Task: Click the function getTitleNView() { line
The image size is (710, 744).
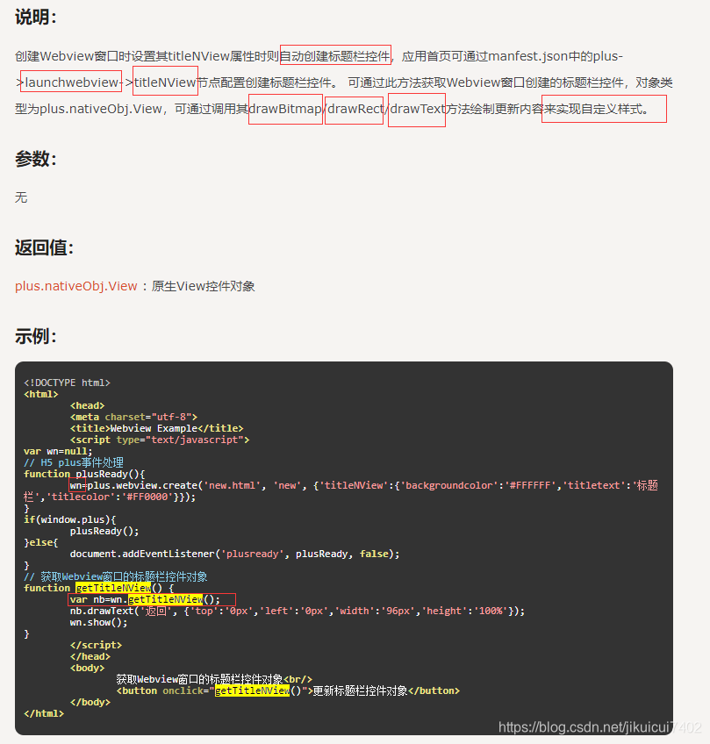Action: [x=98, y=588]
